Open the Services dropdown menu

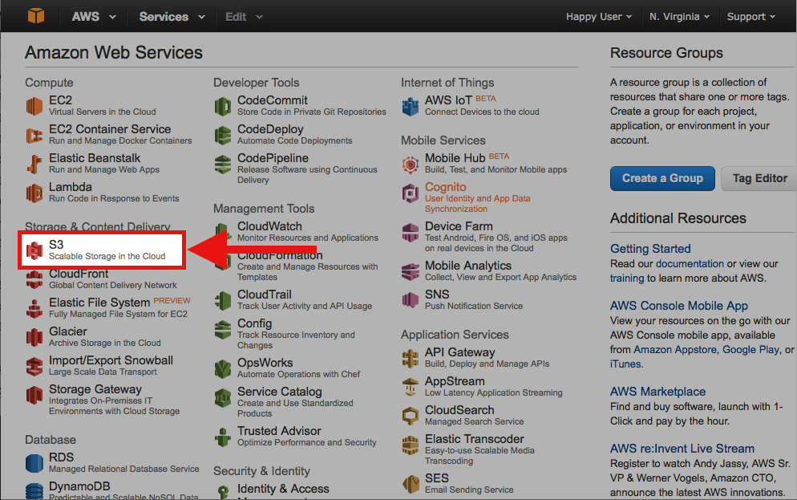coord(172,17)
